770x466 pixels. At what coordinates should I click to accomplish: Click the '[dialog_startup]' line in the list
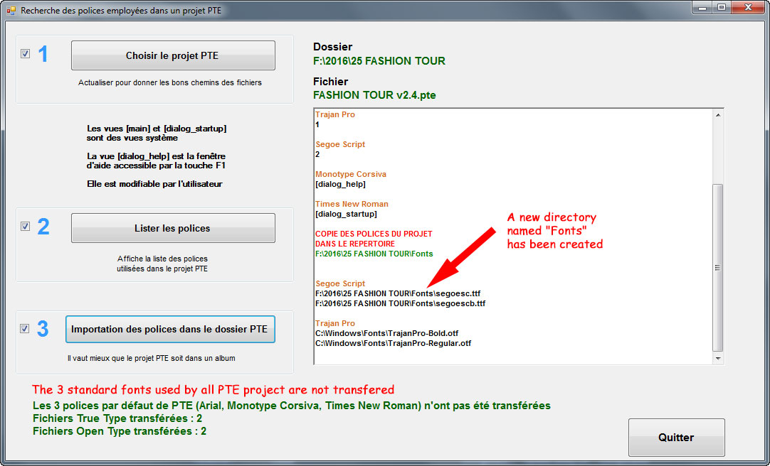click(x=346, y=214)
